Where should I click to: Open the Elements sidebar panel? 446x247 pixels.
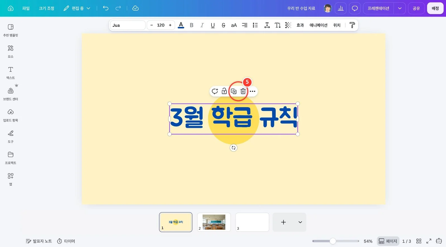pyautogui.click(x=11, y=51)
